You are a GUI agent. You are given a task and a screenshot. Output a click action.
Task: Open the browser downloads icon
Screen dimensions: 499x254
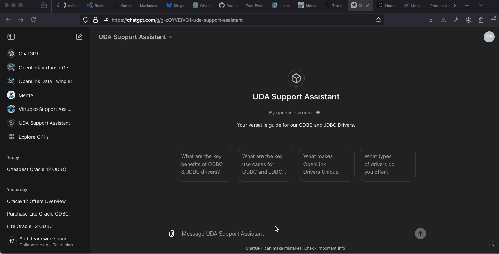point(443,20)
